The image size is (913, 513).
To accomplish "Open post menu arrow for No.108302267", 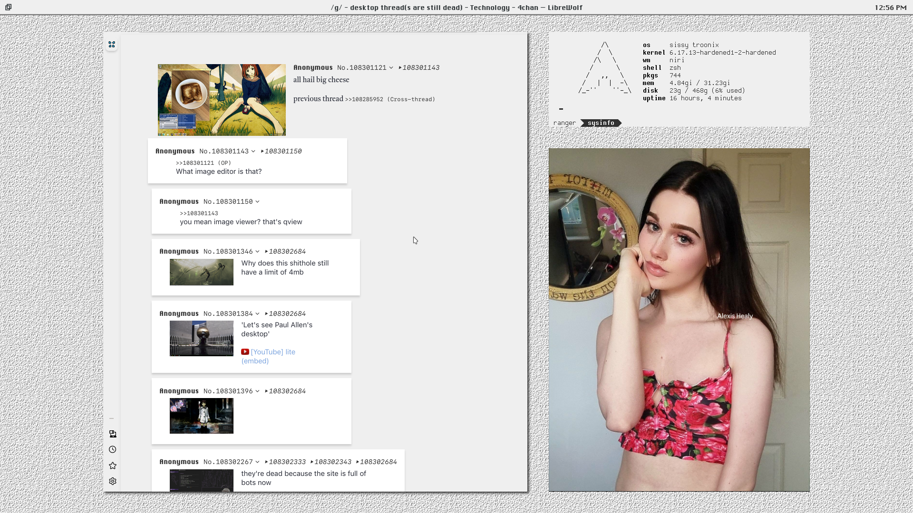I will (x=258, y=462).
